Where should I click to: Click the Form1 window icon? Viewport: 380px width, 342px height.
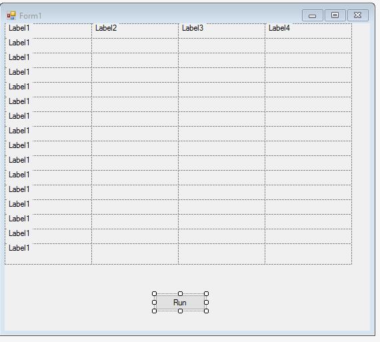coord(11,15)
